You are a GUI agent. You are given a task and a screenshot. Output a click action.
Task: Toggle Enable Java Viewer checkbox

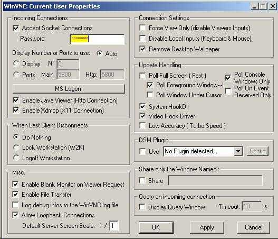click(x=16, y=100)
